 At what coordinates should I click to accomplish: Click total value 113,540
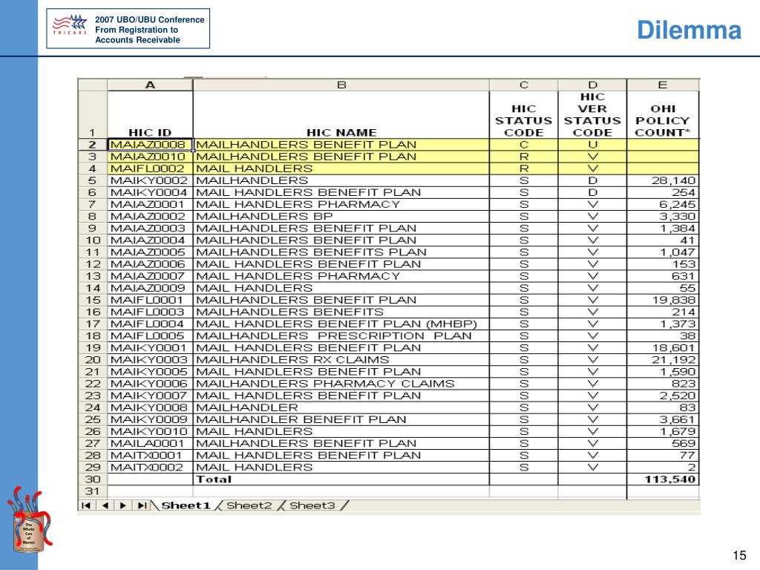[x=663, y=479]
